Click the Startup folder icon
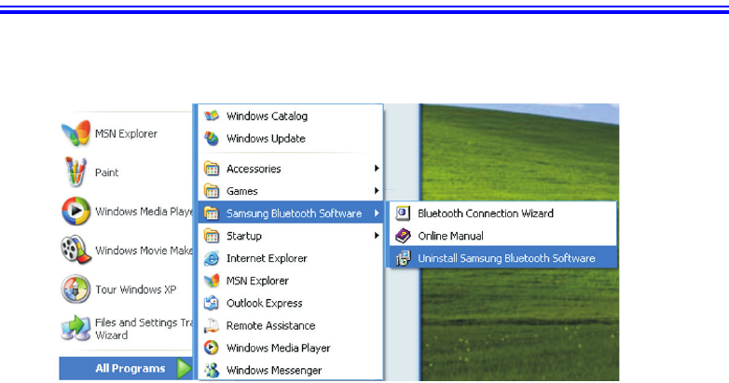 click(212, 236)
